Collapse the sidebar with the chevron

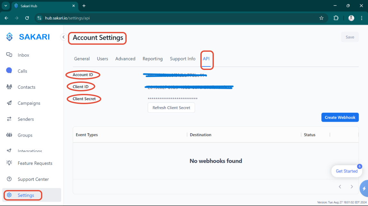click(63, 37)
